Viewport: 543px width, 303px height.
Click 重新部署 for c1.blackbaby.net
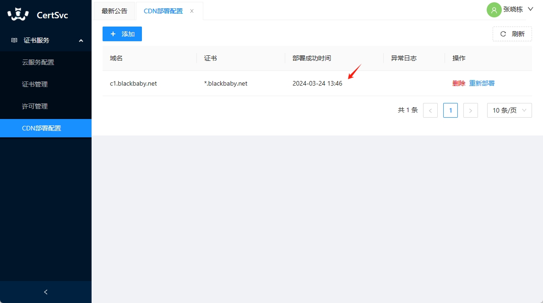click(x=482, y=83)
